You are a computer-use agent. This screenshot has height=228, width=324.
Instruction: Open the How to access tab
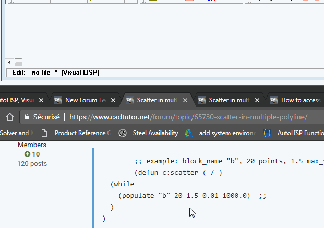[x=301, y=100]
